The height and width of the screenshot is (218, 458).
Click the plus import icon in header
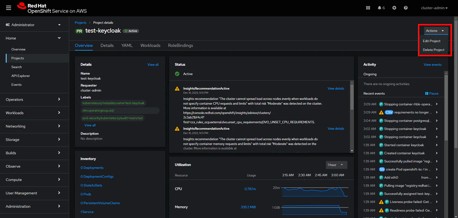394,8
